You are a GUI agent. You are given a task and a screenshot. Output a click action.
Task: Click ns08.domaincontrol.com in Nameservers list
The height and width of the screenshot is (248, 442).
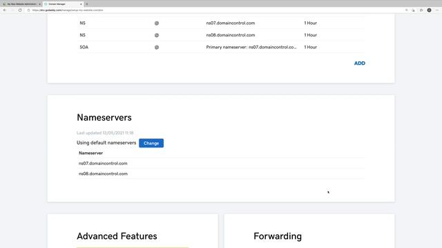click(x=103, y=174)
